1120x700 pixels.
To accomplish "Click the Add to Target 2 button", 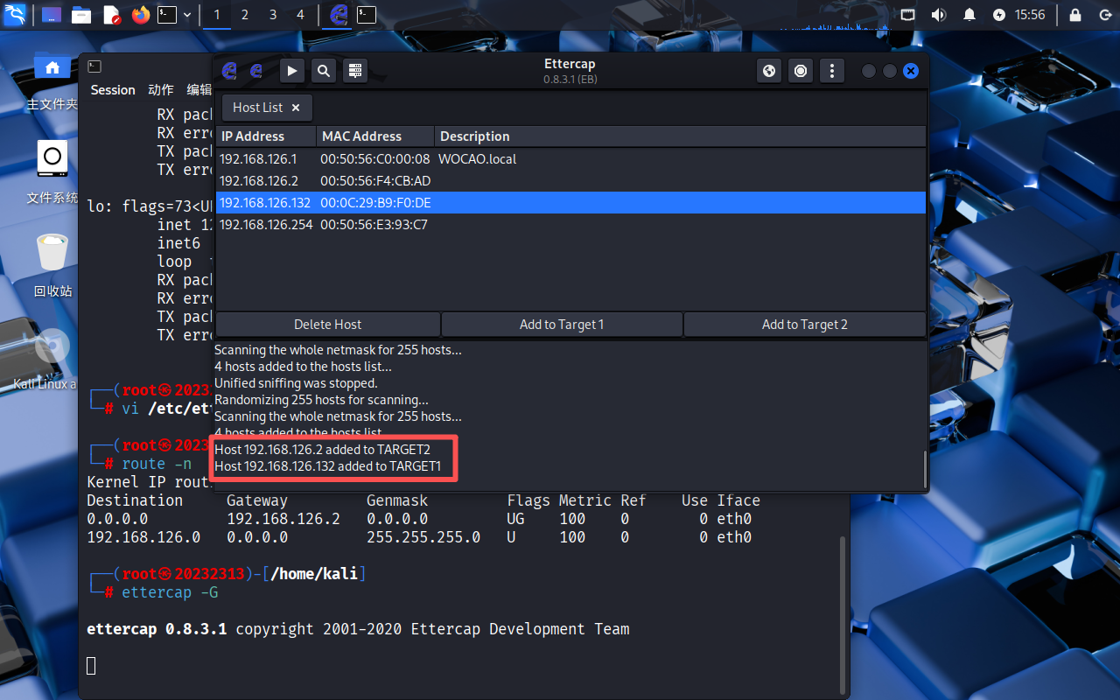I will pyautogui.click(x=805, y=325).
